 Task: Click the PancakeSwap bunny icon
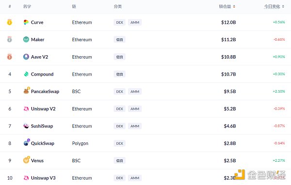(x=27, y=91)
